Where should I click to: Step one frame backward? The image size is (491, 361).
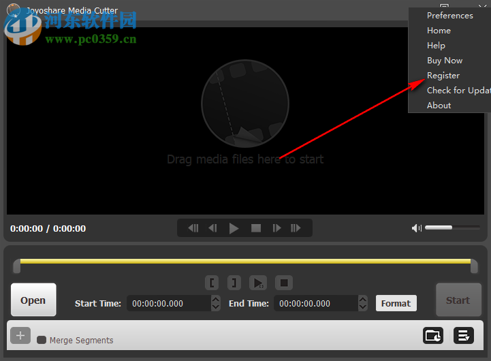(x=212, y=228)
